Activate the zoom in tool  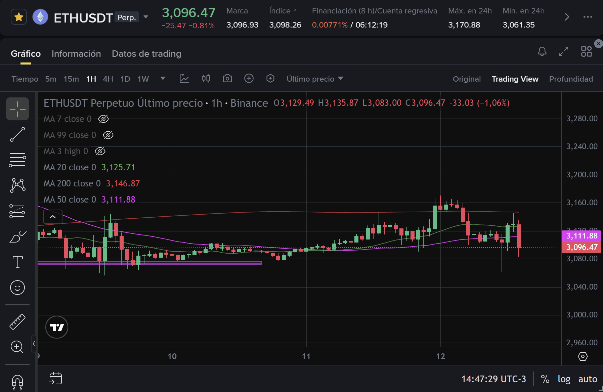tap(17, 347)
